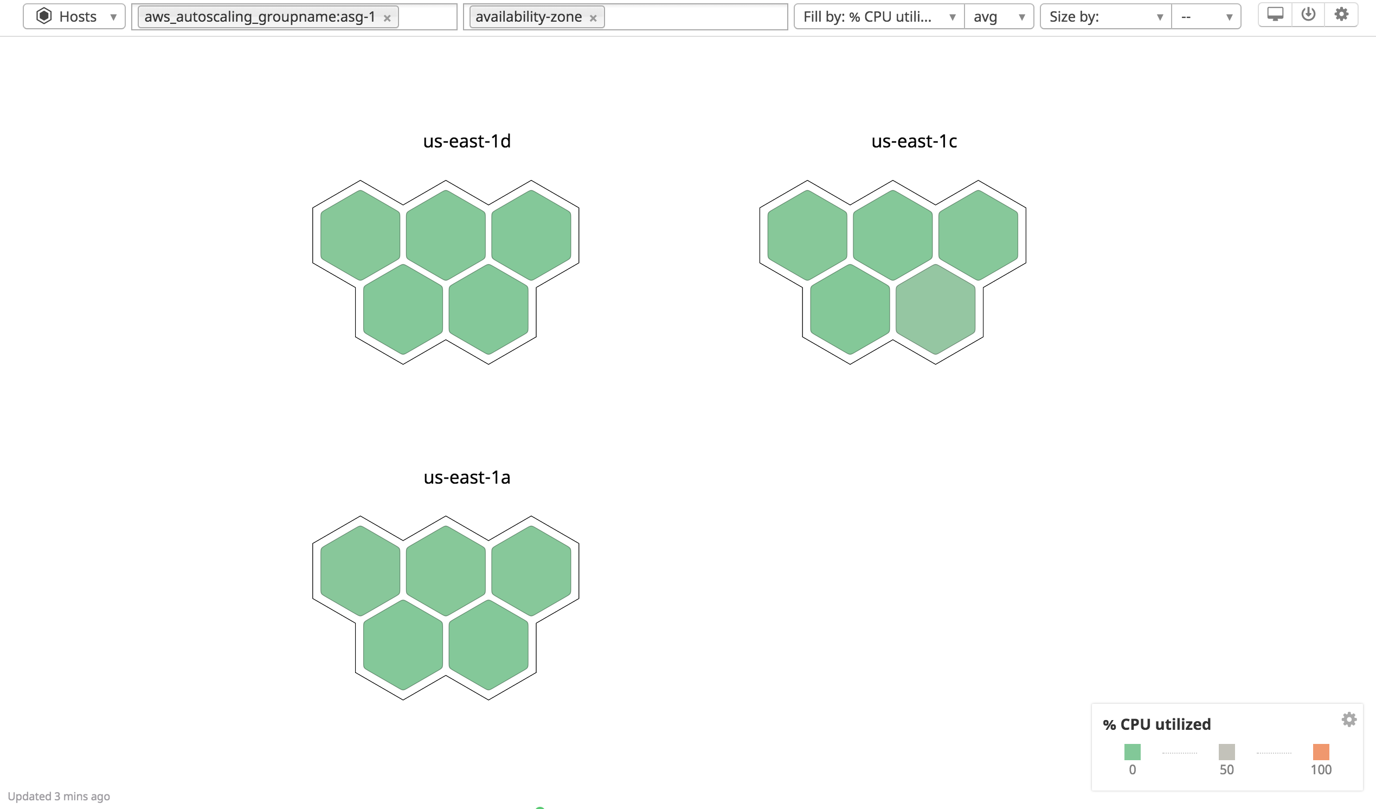Click the green 0 swatch in the legend
This screenshot has height=809, width=1376.
(1133, 752)
